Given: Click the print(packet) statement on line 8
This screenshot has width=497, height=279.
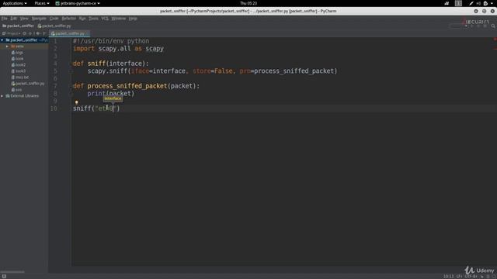Looking at the screenshot, I should (110, 93).
